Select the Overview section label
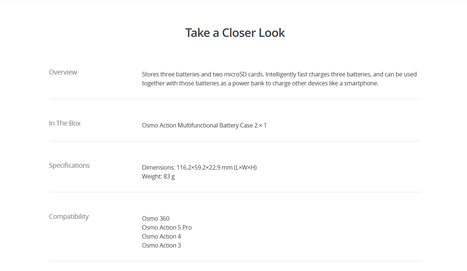 pyautogui.click(x=63, y=72)
